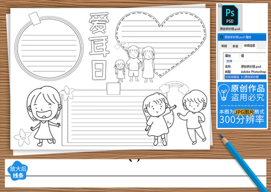Click the light bulb icon
This screenshot has width=271, height=192.
224,92
